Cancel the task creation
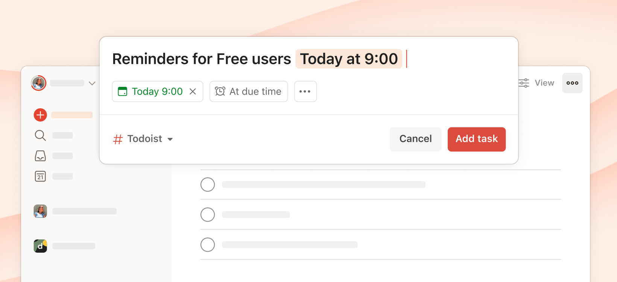Screen dimensions: 617x282 point(415,139)
